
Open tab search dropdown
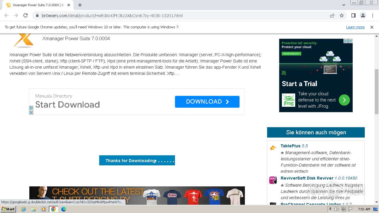click(343, 5)
